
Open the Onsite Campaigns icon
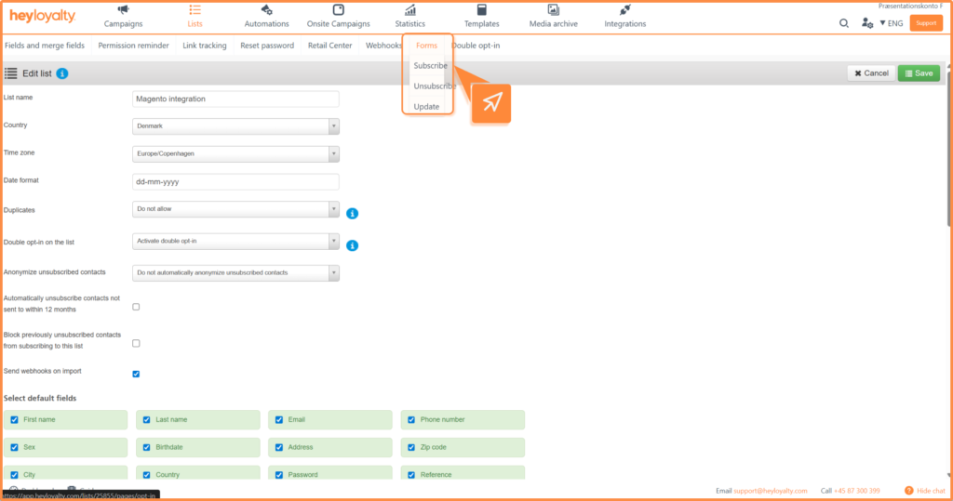point(338,10)
